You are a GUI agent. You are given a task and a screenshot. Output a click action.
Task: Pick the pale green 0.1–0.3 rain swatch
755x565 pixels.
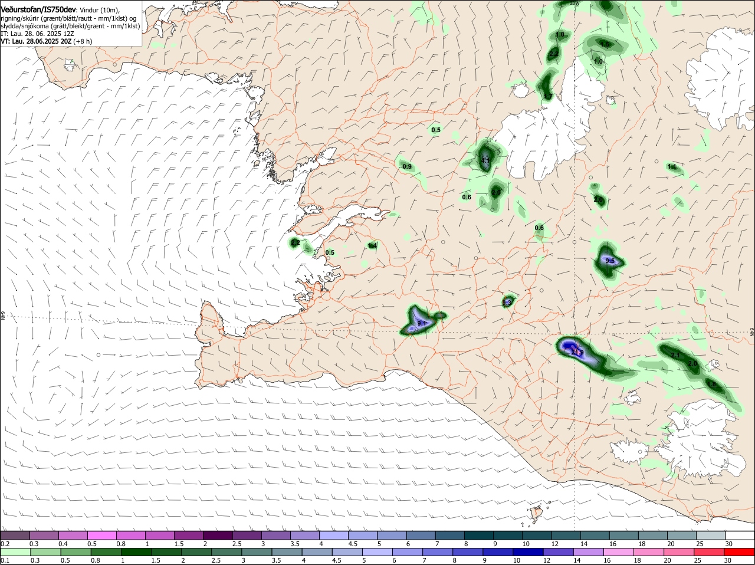(15, 552)
